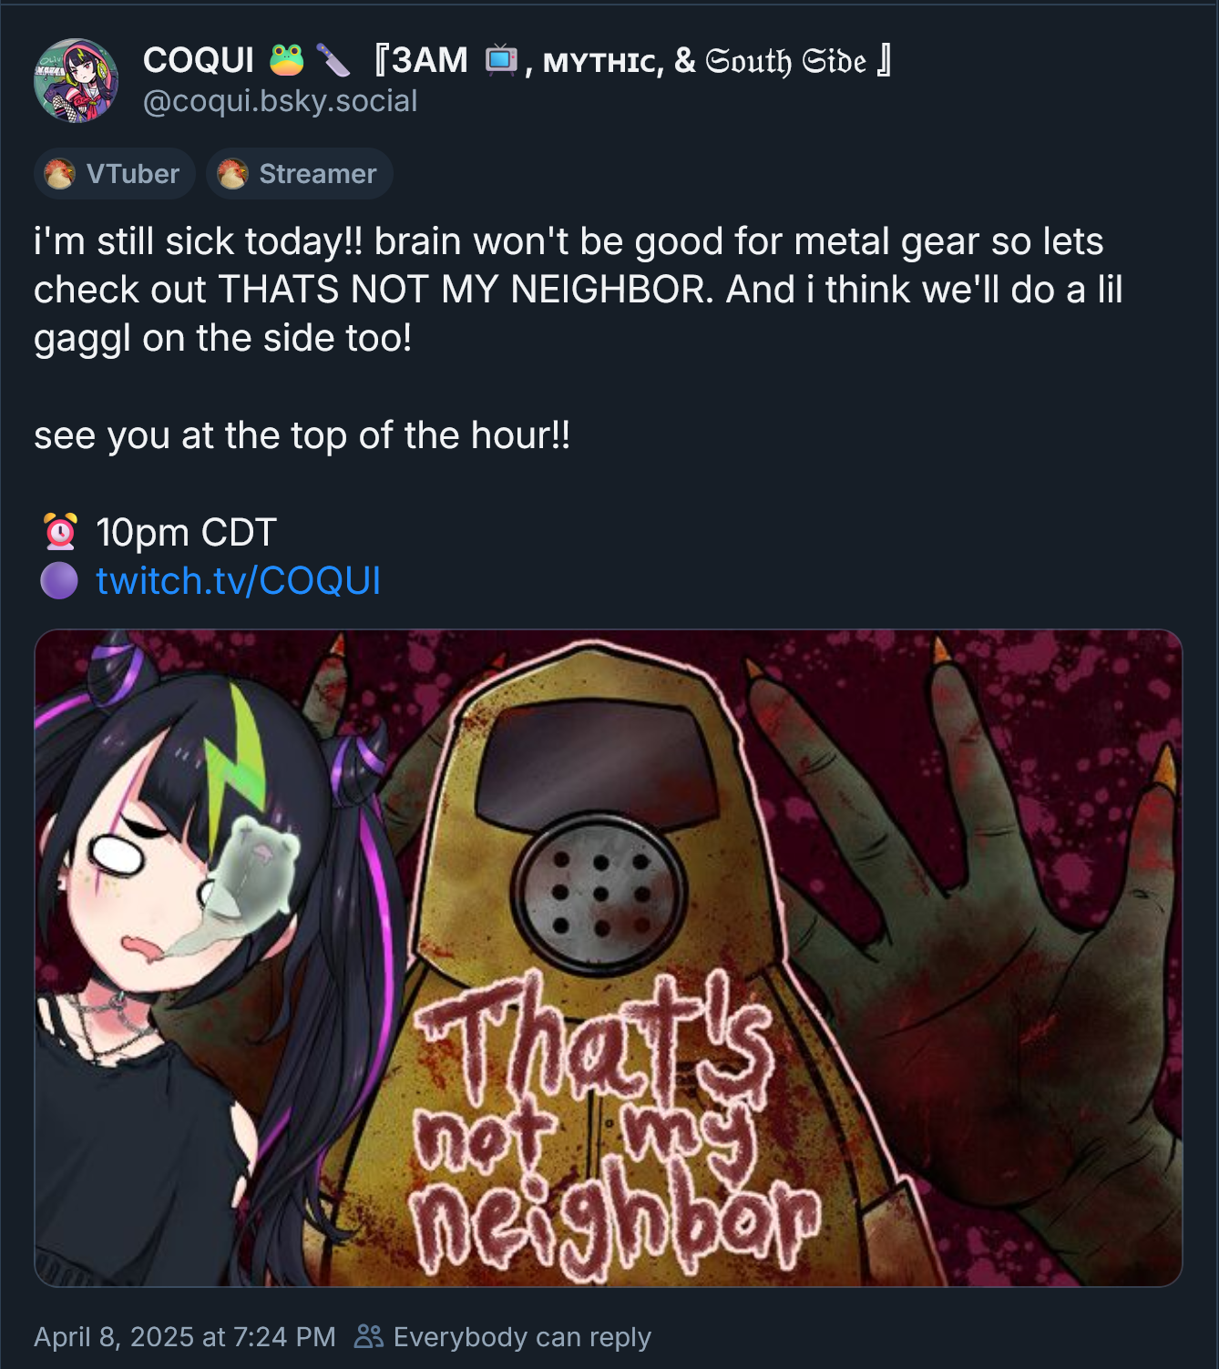The width and height of the screenshot is (1219, 1369).
Task: Click the alarm clock emoji near 10pm CDT
Action: click(x=60, y=532)
